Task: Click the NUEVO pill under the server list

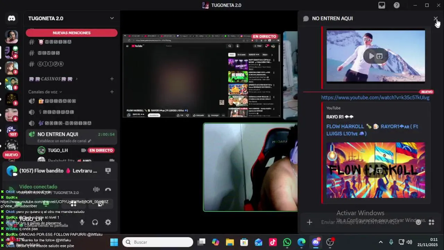Action: pos(11,155)
